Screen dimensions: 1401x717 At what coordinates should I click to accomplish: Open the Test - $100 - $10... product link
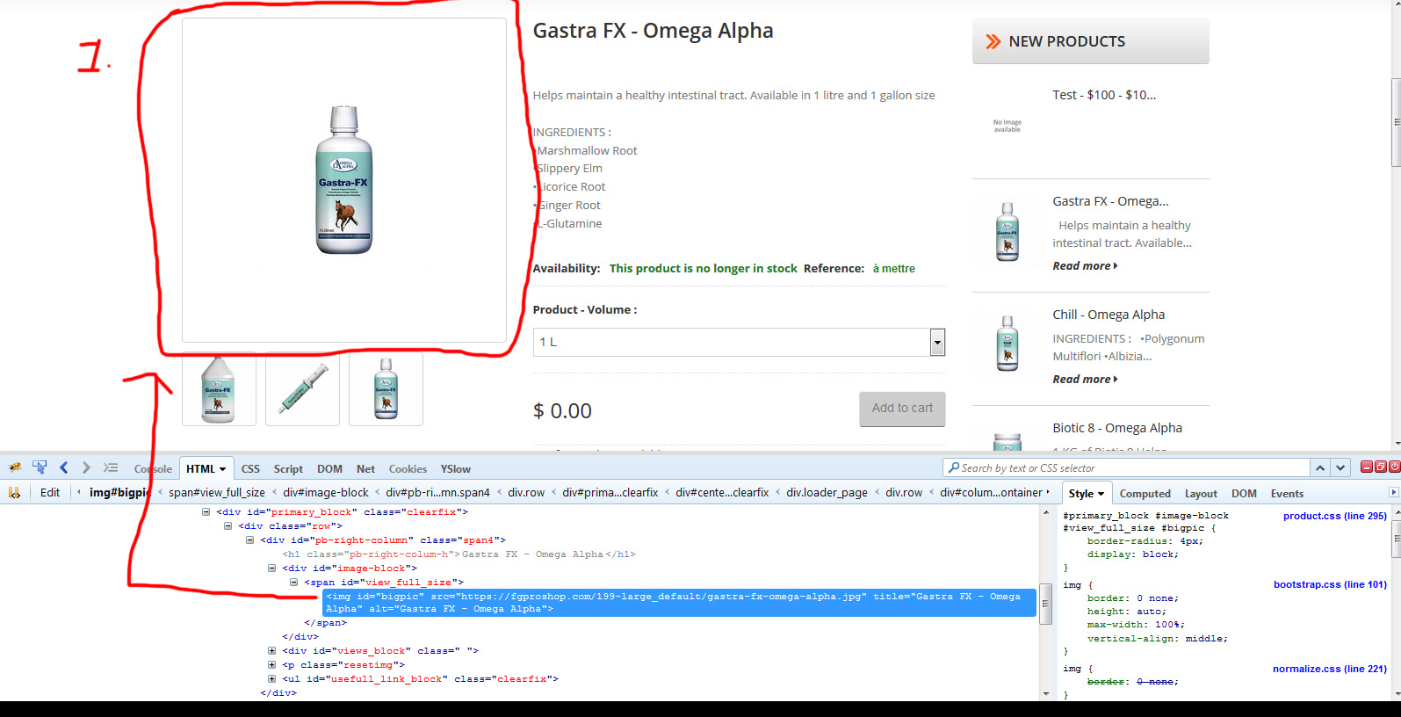(1104, 95)
